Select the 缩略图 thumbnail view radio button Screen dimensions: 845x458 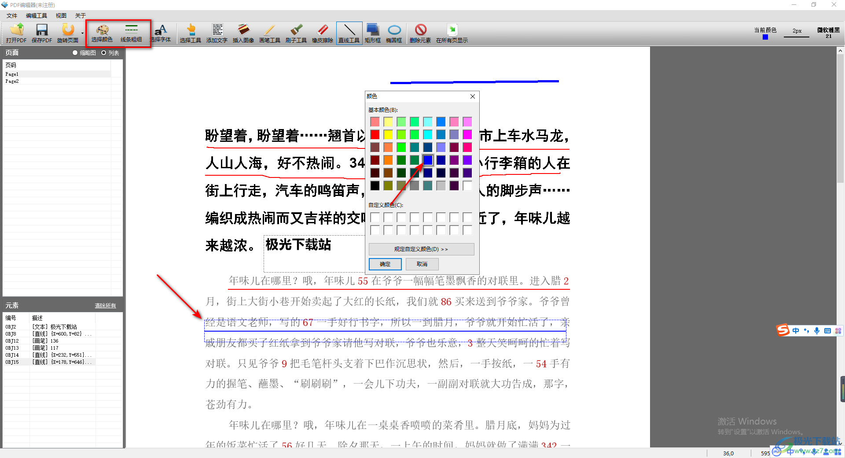tap(75, 53)
